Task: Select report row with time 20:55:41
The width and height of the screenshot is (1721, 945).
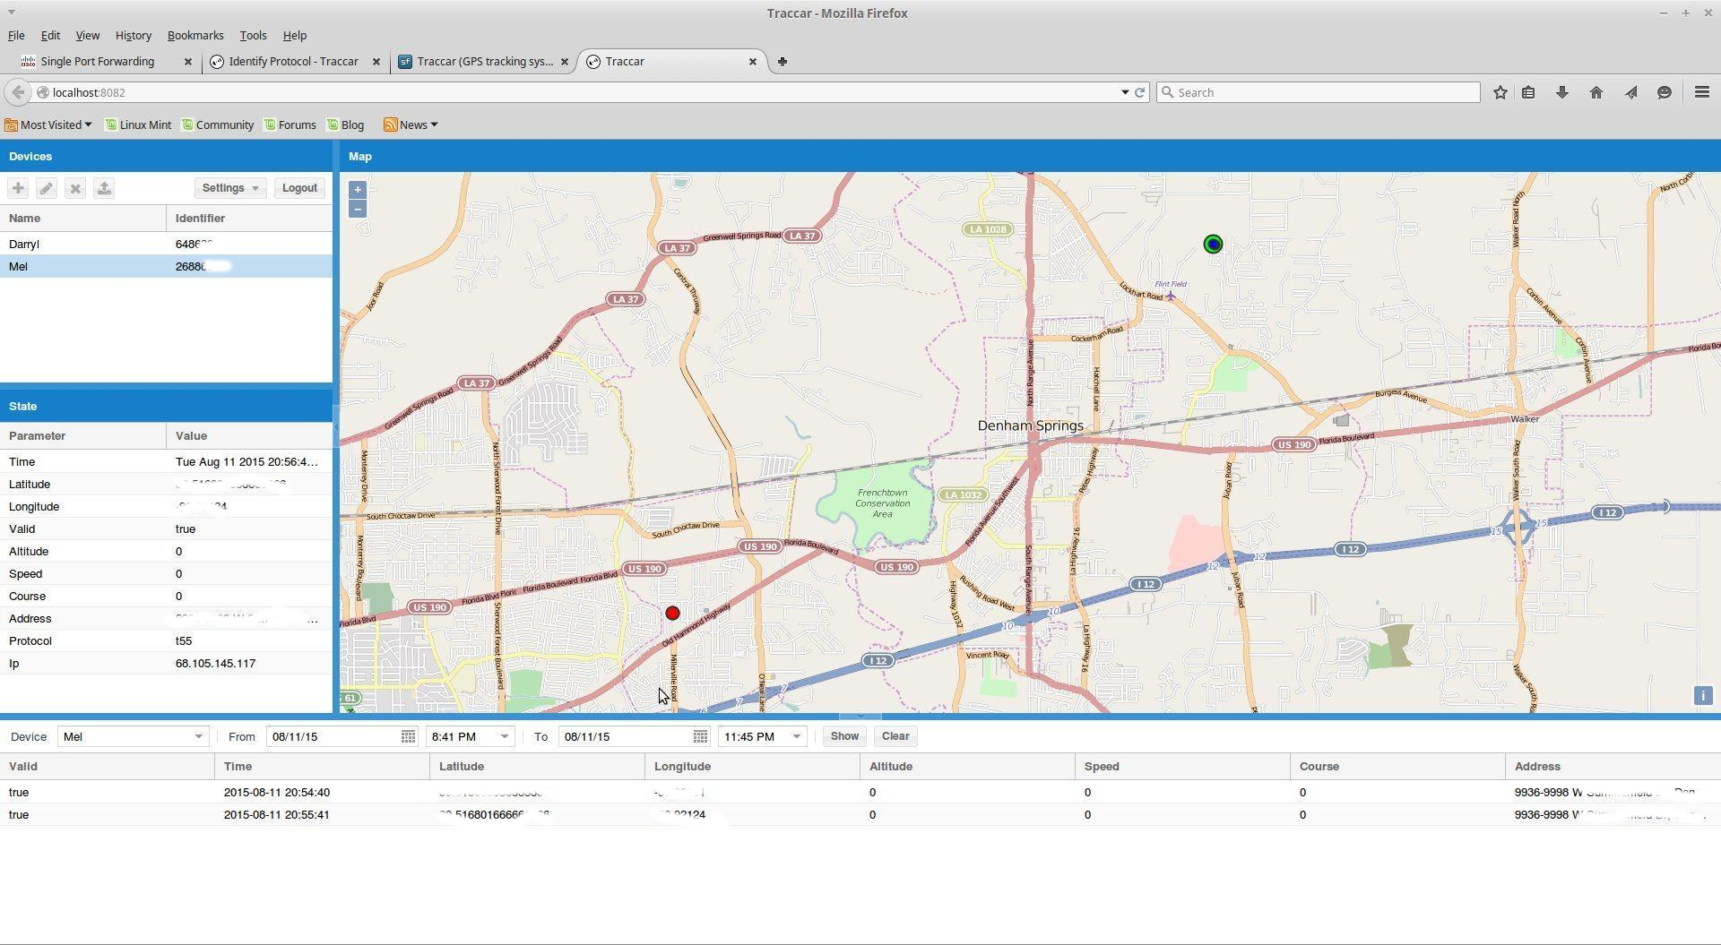Action: 860,814
